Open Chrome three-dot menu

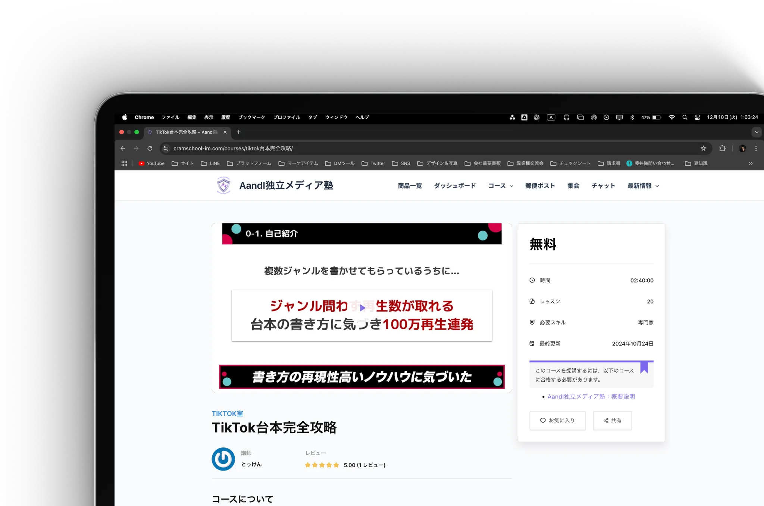click(x=756, y=149)
